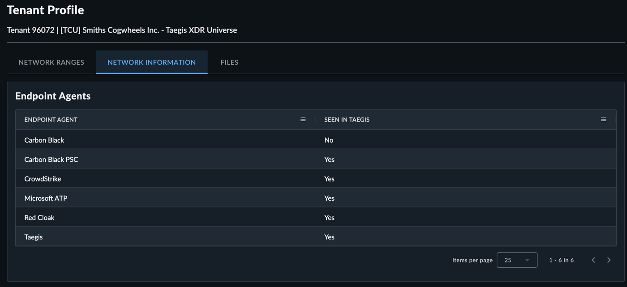The image size is (627, 287).
Task: Click Yes value in Carbon Black PSC row
Action: (329, 159)
